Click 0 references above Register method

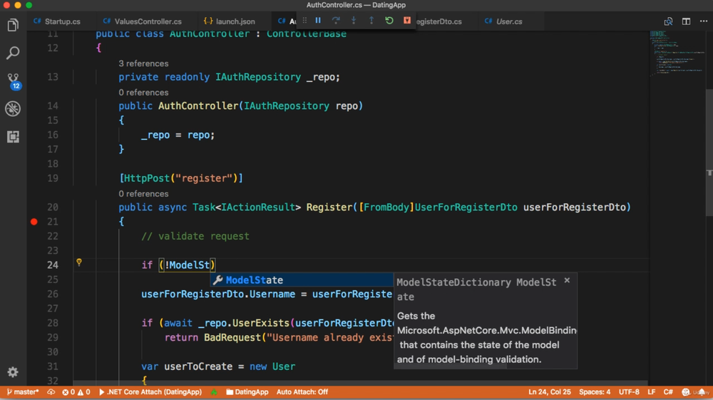(143, 194)
